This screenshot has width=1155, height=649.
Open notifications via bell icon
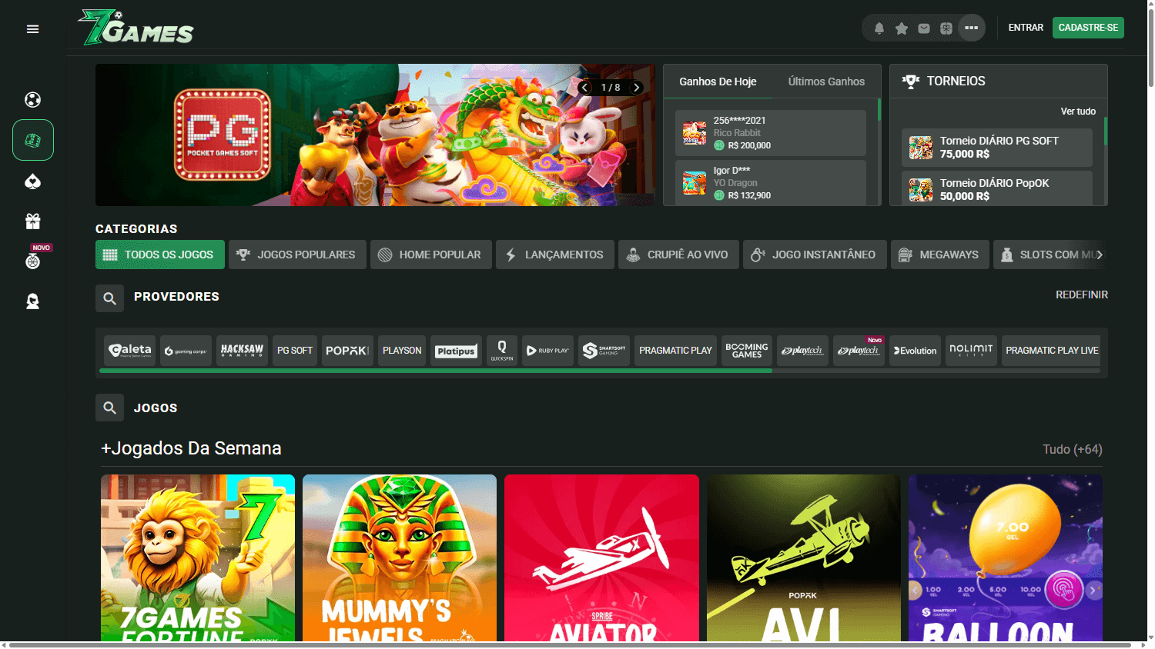pos(879,27)
